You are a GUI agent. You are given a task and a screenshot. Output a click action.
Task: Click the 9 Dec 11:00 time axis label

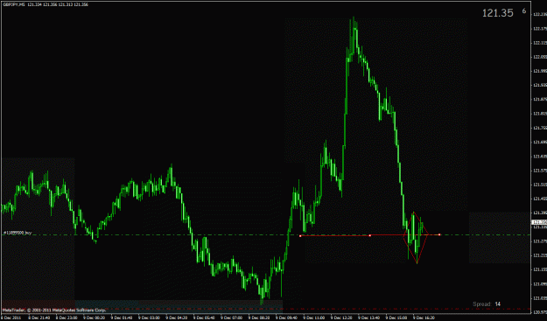click(314, 318)
